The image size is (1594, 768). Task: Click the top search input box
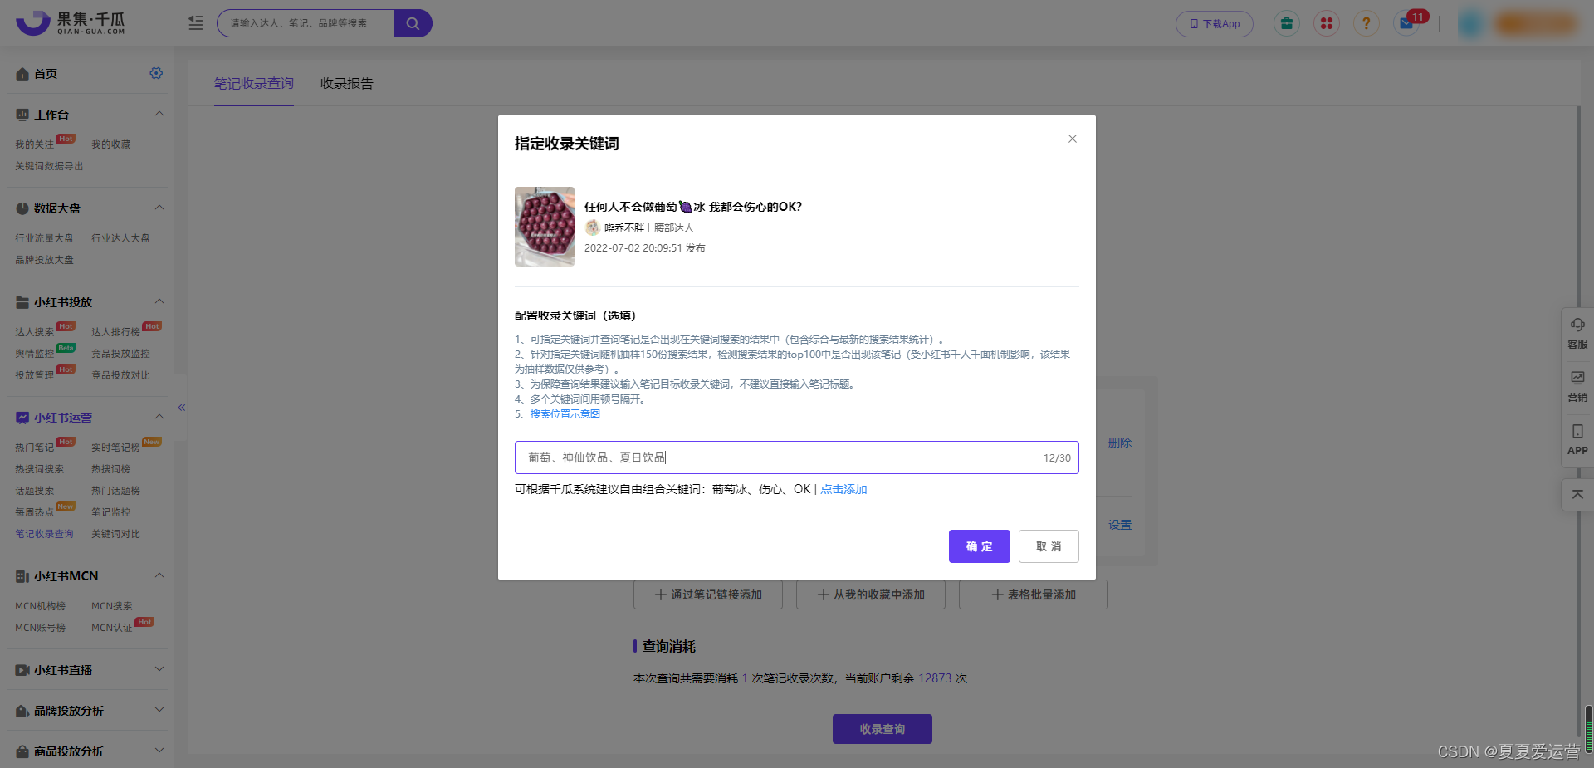pyautogui.click(x=306, y=23)
